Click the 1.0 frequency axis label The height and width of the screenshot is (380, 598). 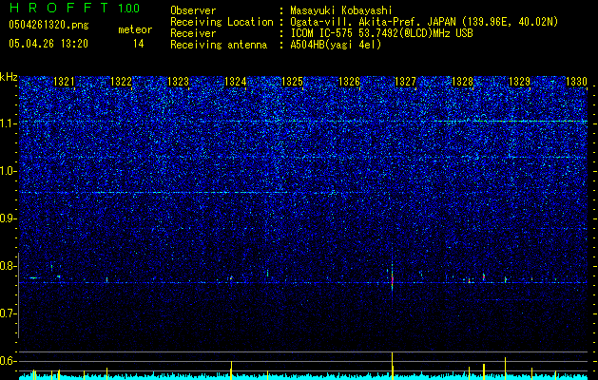point(9,171)
